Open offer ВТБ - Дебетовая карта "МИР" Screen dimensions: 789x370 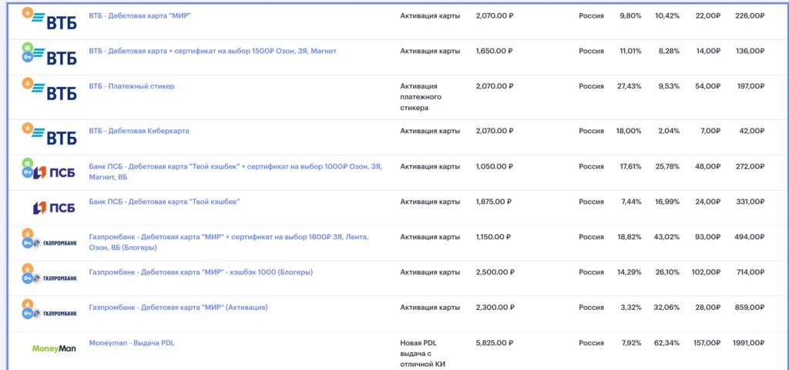[140, 15]
